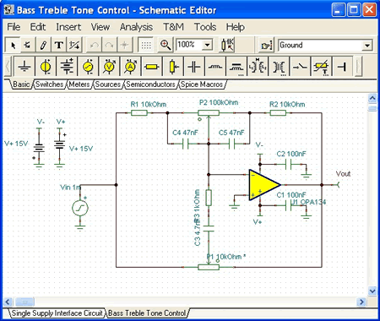Switch to the Semiconductors component tab
This screenshot has height=321, width=380.
[x=150, y=84]
